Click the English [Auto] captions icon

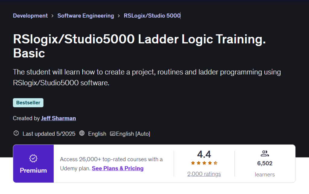(112, 133)
